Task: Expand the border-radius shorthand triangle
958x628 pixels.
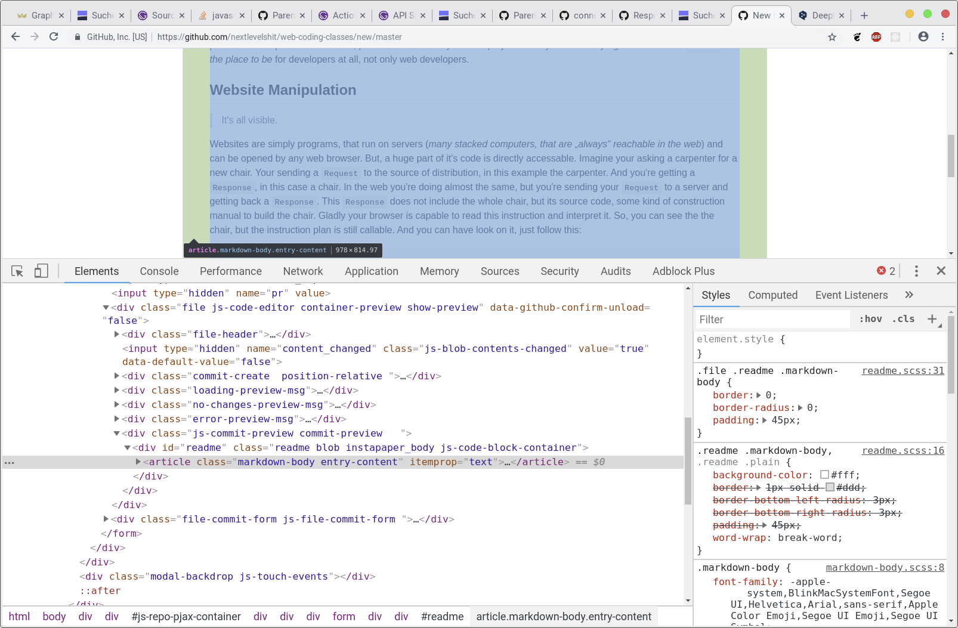Action: (801, 408)
